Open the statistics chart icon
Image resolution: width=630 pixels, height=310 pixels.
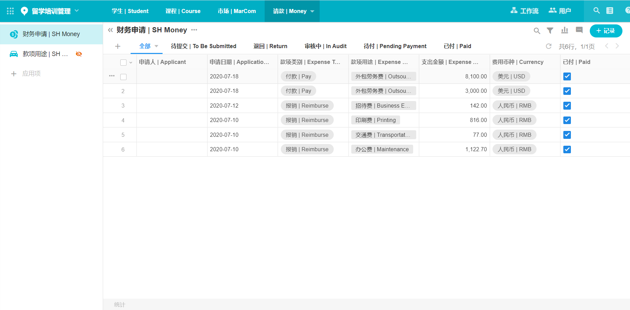564,31
